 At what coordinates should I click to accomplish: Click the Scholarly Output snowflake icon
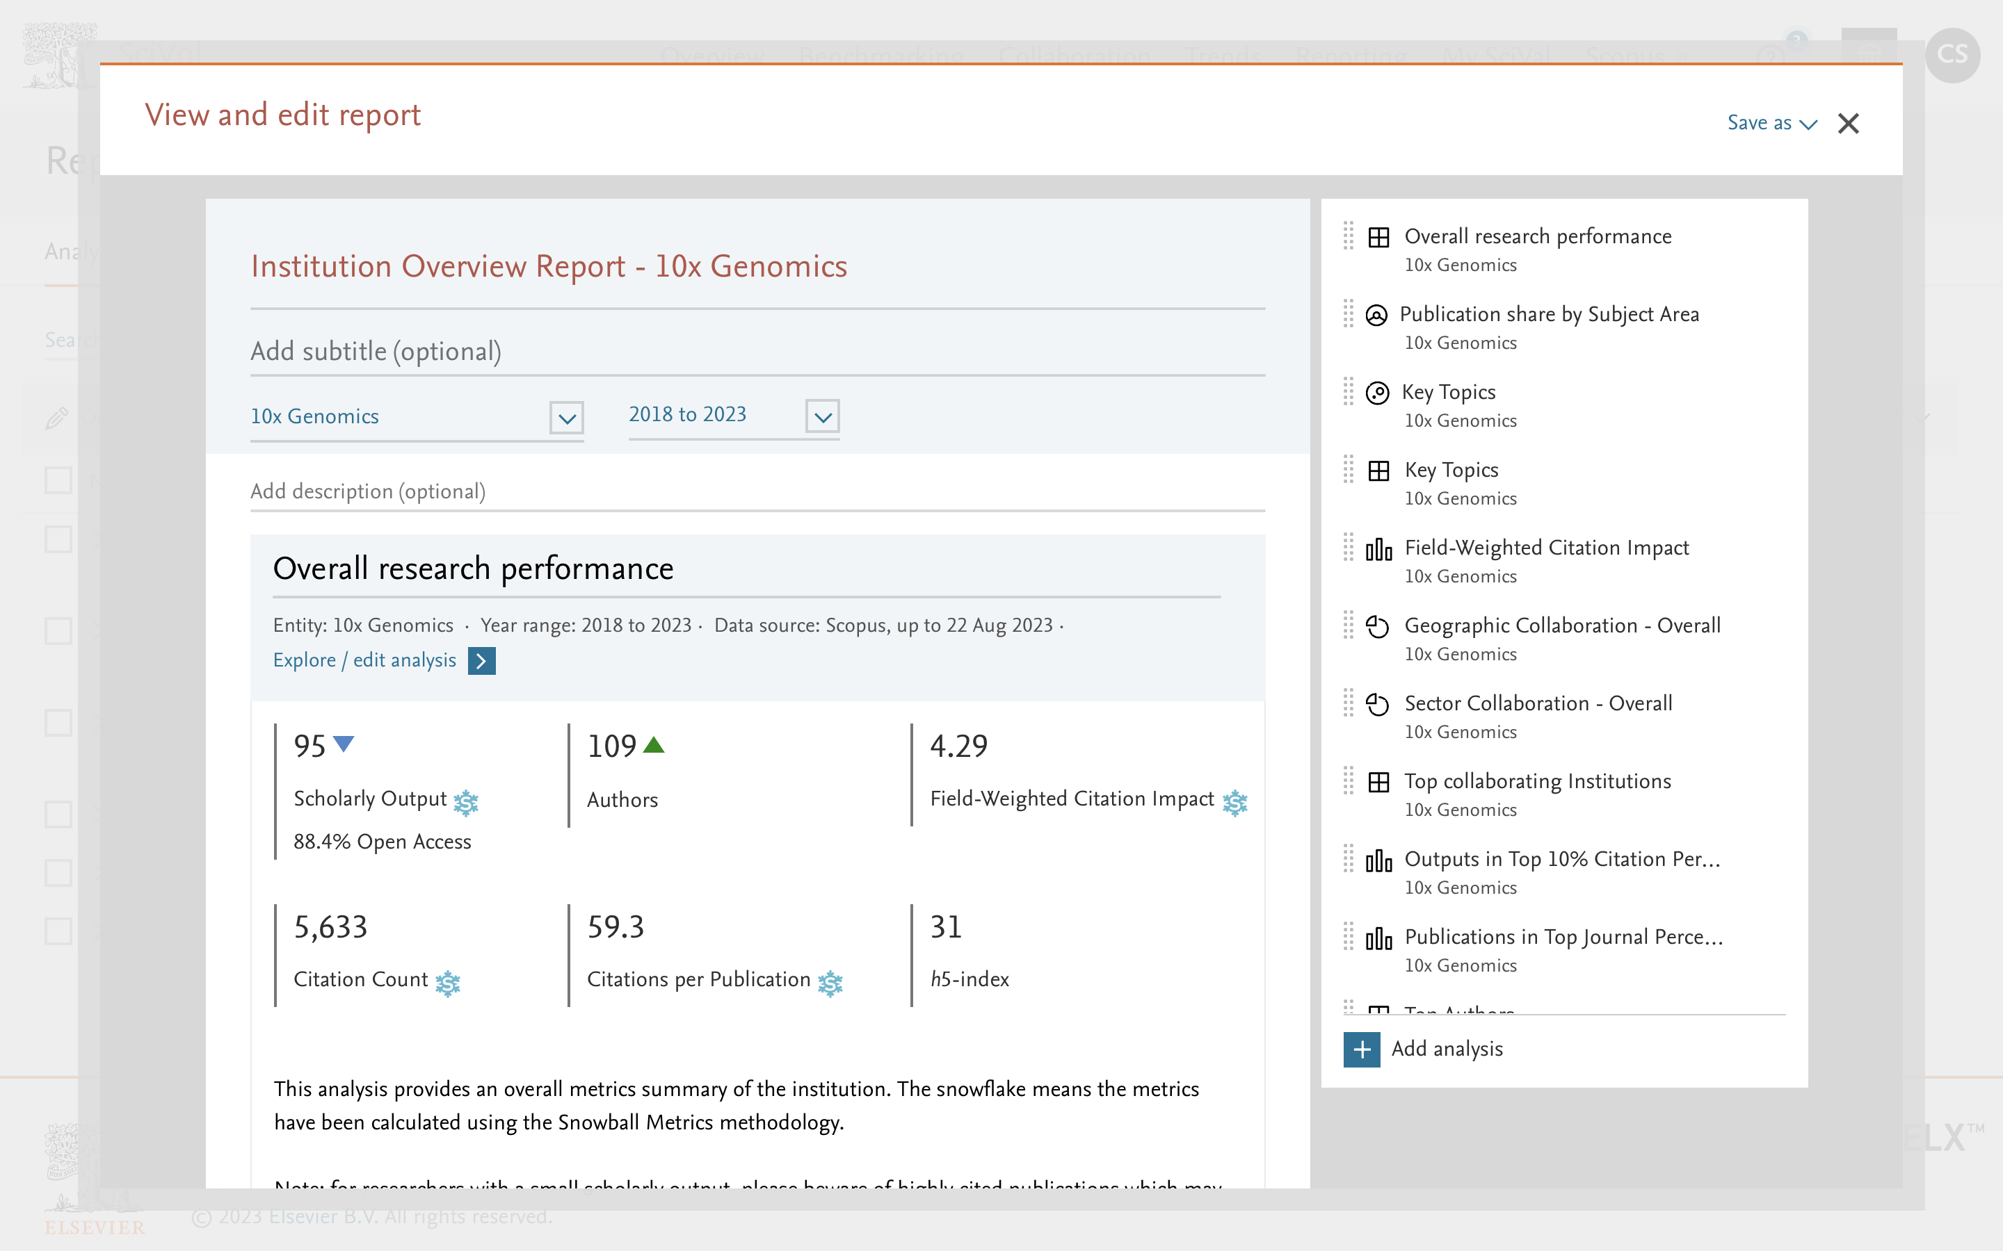pos(466,802)
